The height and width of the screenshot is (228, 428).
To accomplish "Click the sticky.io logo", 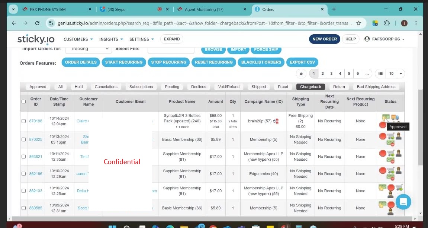I will [x=36, y=39].
